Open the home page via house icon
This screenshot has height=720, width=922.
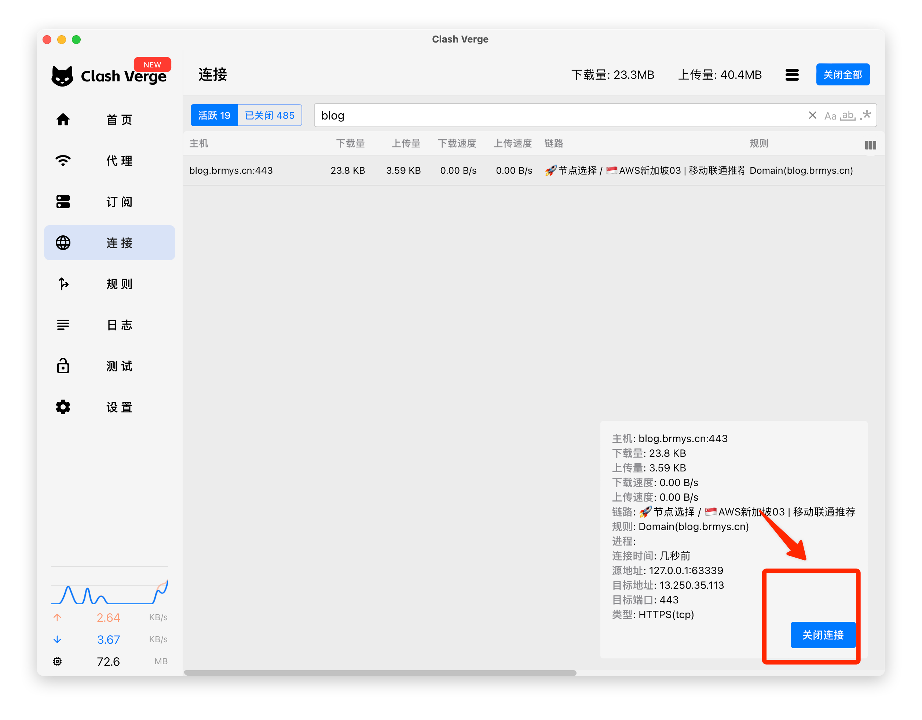tap(63, 120)
